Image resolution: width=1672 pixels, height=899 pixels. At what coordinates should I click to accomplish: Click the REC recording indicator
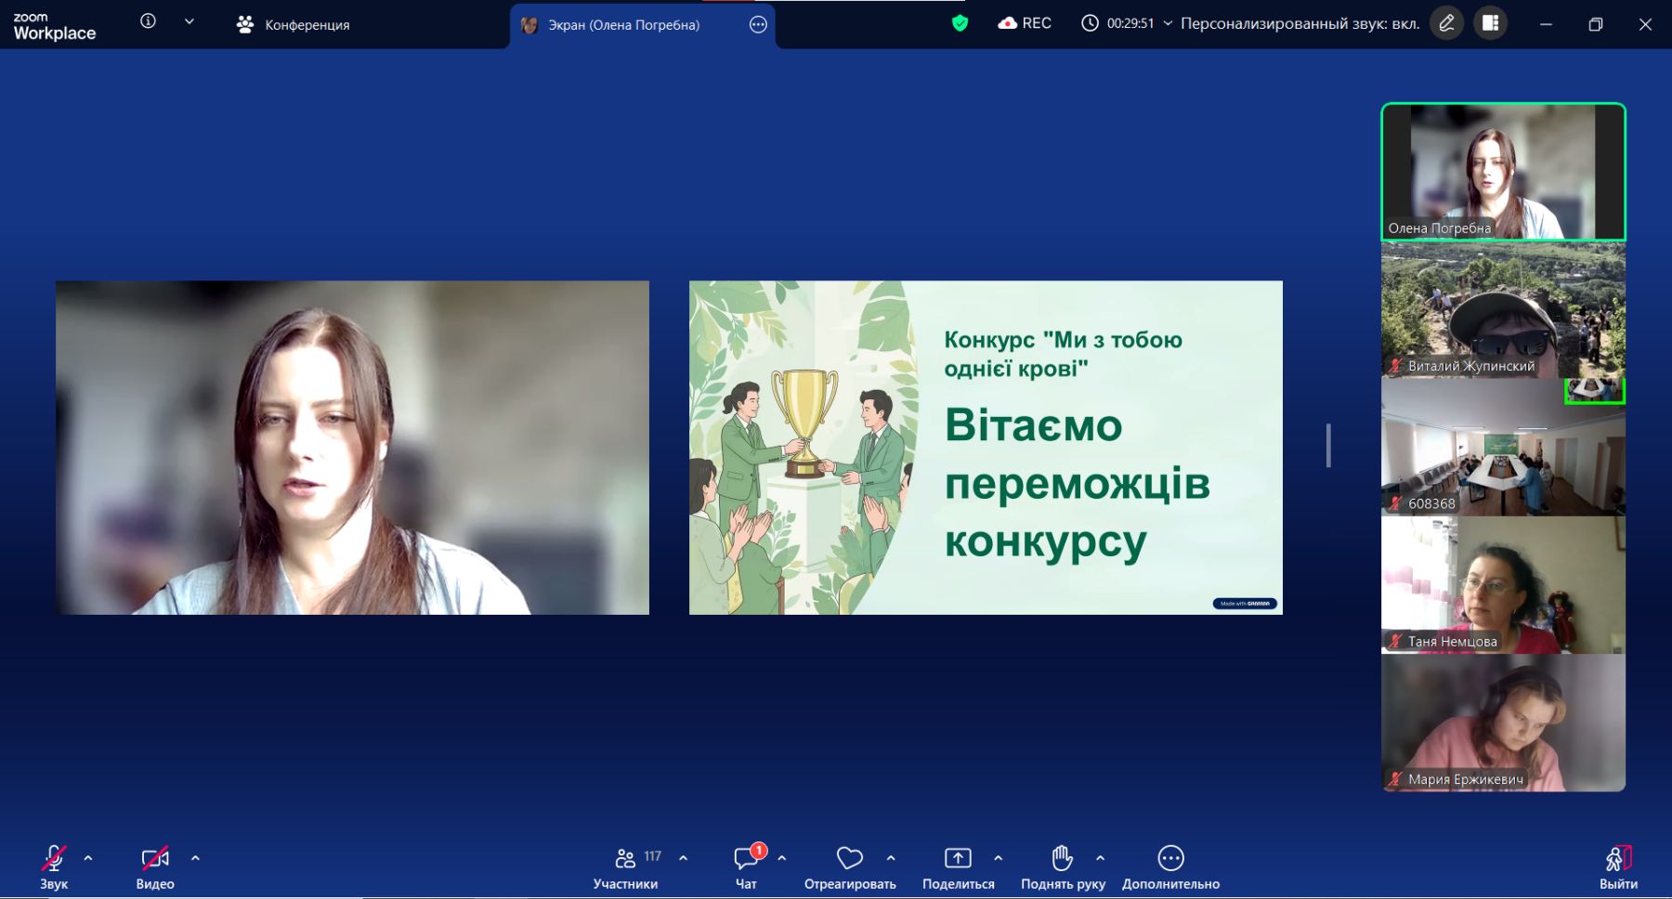click(x=1025, y=23)
